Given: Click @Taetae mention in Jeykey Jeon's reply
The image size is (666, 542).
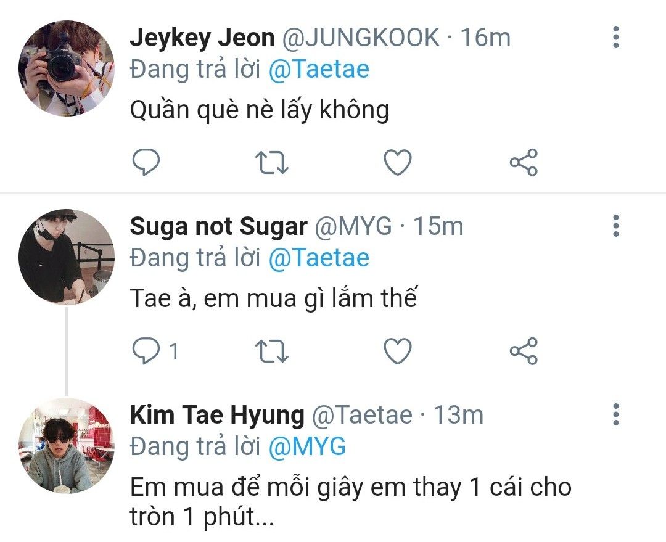Looking at the screenshot, I should click(319, 69).
